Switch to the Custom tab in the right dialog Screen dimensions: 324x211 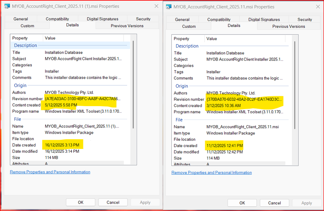click(189, 26)
